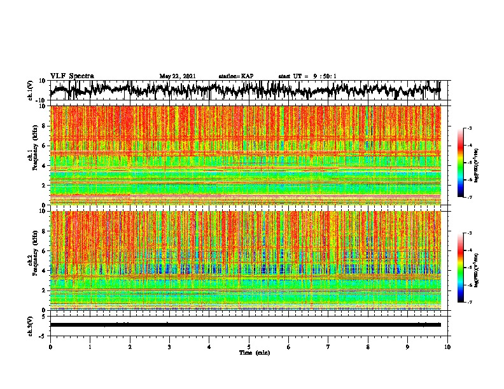Click the "4" kHz tick on ch.2 spectrogram
504x389 pixels.
pos(45,271)
